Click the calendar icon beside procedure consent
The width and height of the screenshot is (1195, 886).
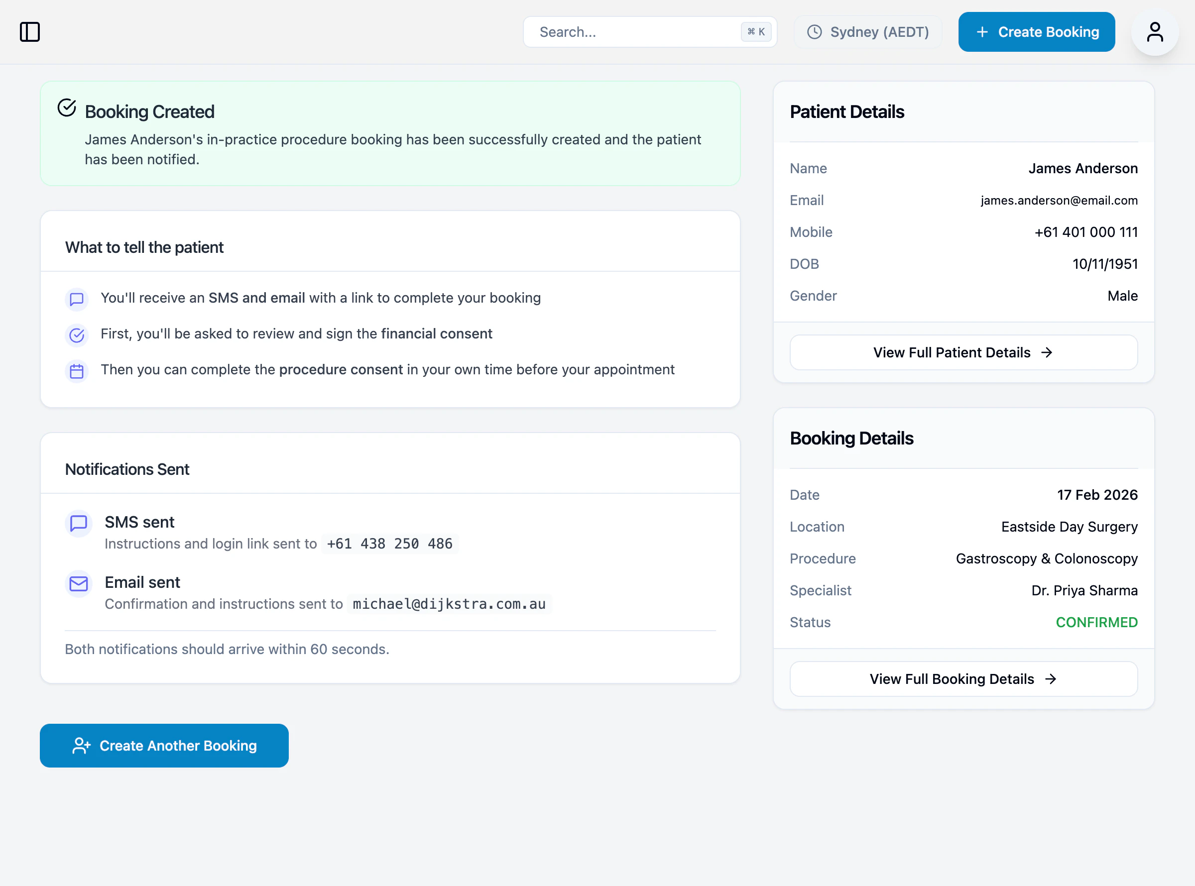[x=77, y=371]
